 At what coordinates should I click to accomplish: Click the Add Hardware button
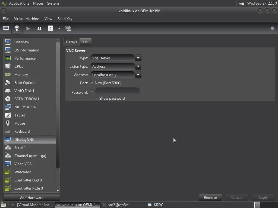point(32,198)
